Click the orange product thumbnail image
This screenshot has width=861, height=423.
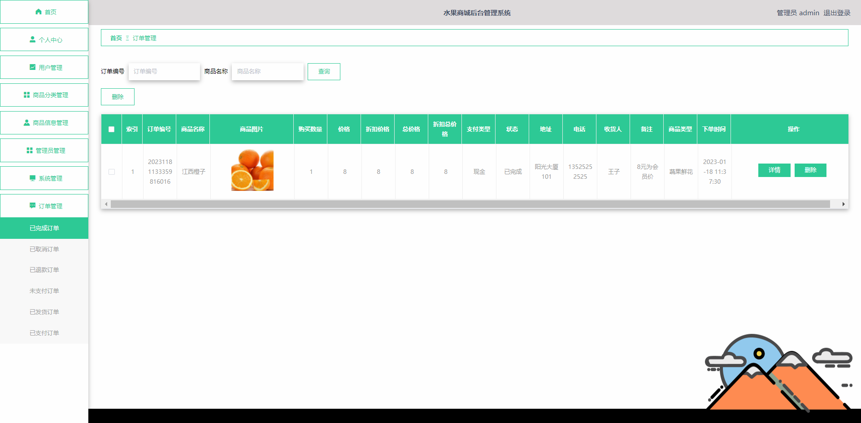click(252, 170)
